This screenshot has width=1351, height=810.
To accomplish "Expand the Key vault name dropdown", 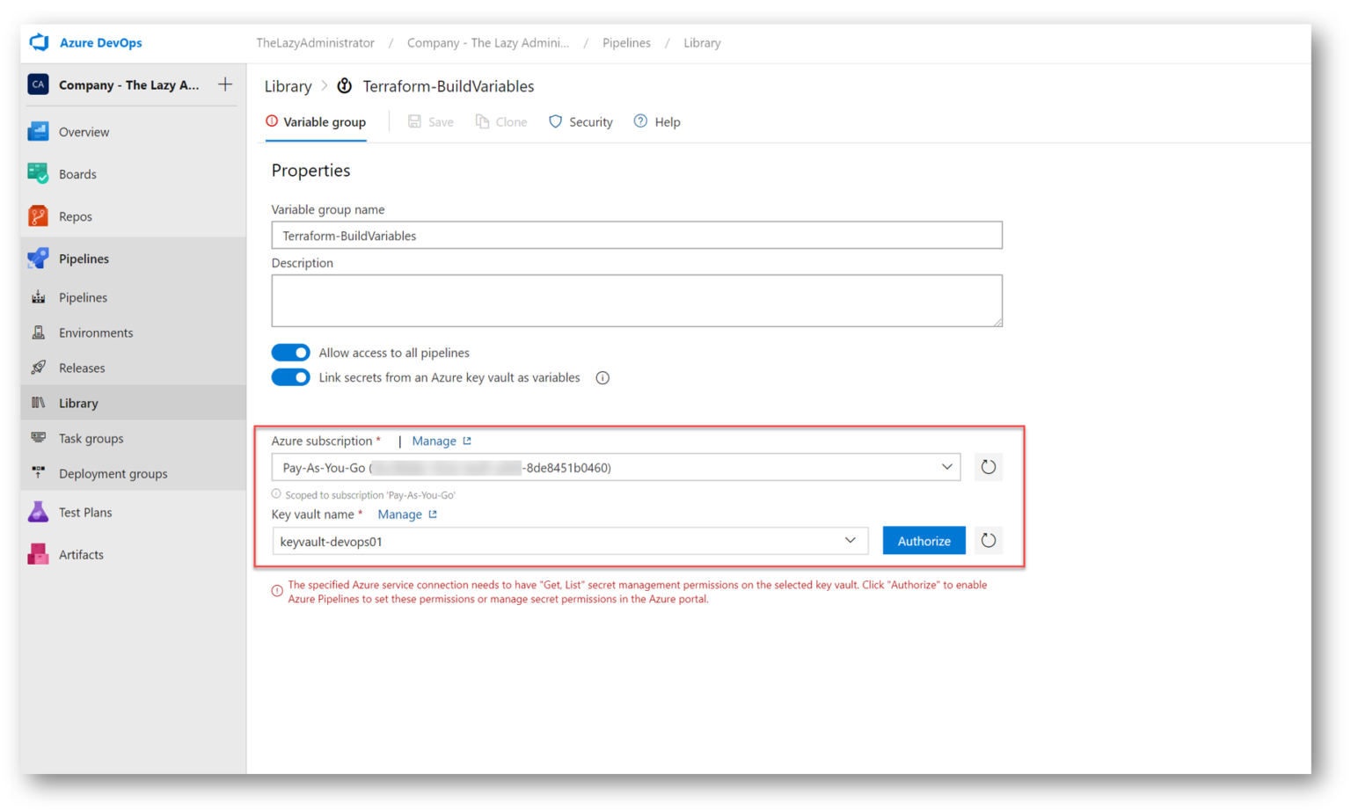I will 850,541.
